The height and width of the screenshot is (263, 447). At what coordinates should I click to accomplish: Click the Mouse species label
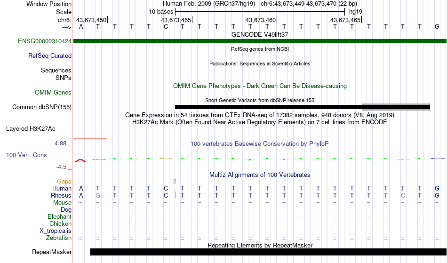pyautogui.click(x=62, y=203)
